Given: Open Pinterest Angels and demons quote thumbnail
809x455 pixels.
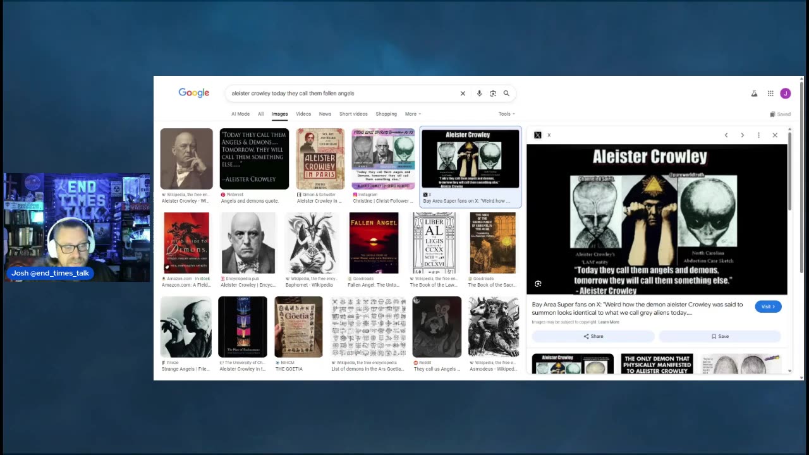Looking at the screenshot, I should tap(254, 159).
